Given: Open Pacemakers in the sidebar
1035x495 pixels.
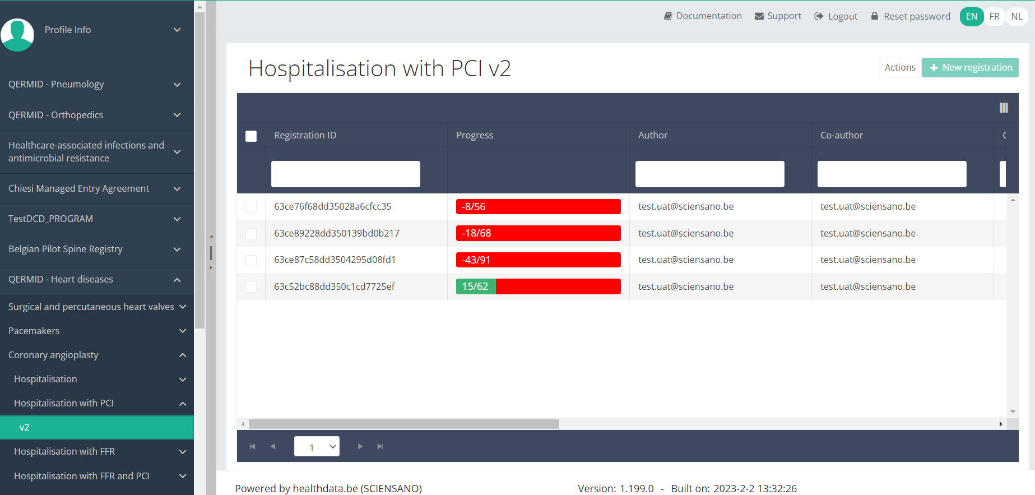Looking at the screenshot, I should tap(96, 331).
